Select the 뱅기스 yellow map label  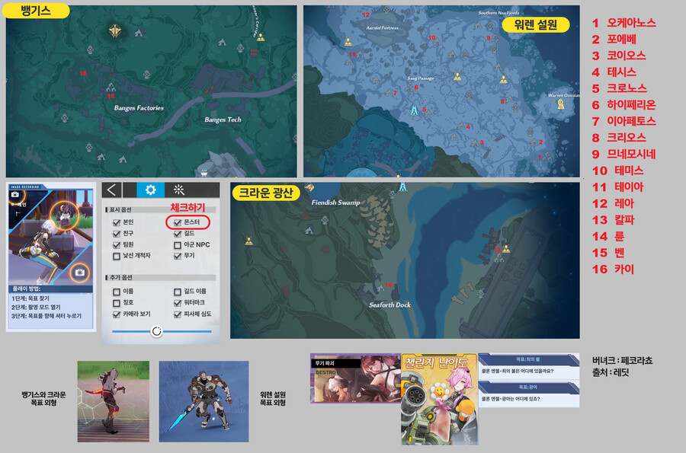[37, 11]
